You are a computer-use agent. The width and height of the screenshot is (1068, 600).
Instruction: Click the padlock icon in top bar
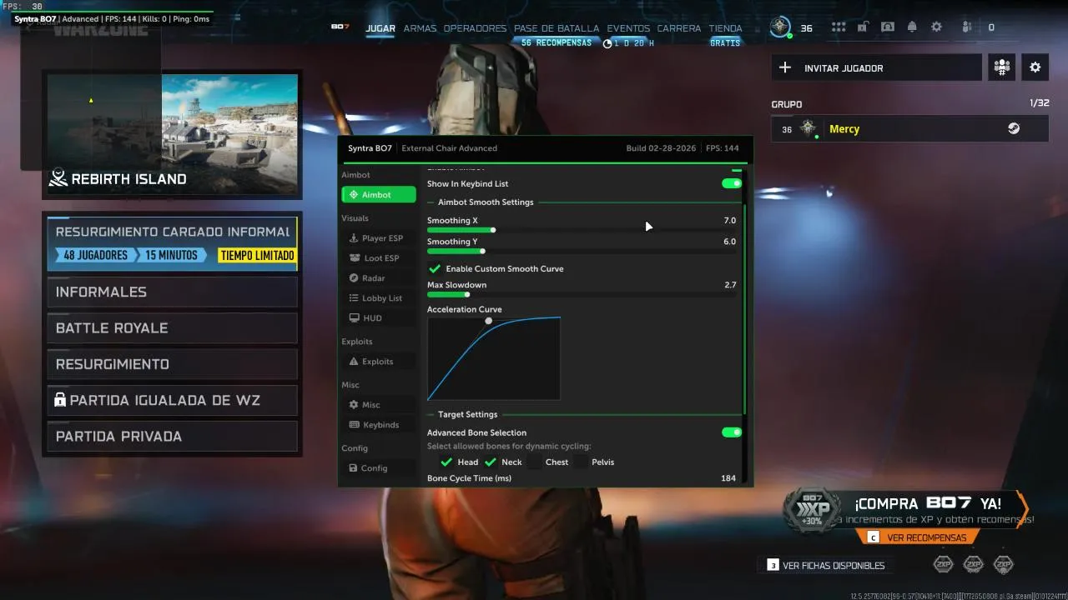864,27
